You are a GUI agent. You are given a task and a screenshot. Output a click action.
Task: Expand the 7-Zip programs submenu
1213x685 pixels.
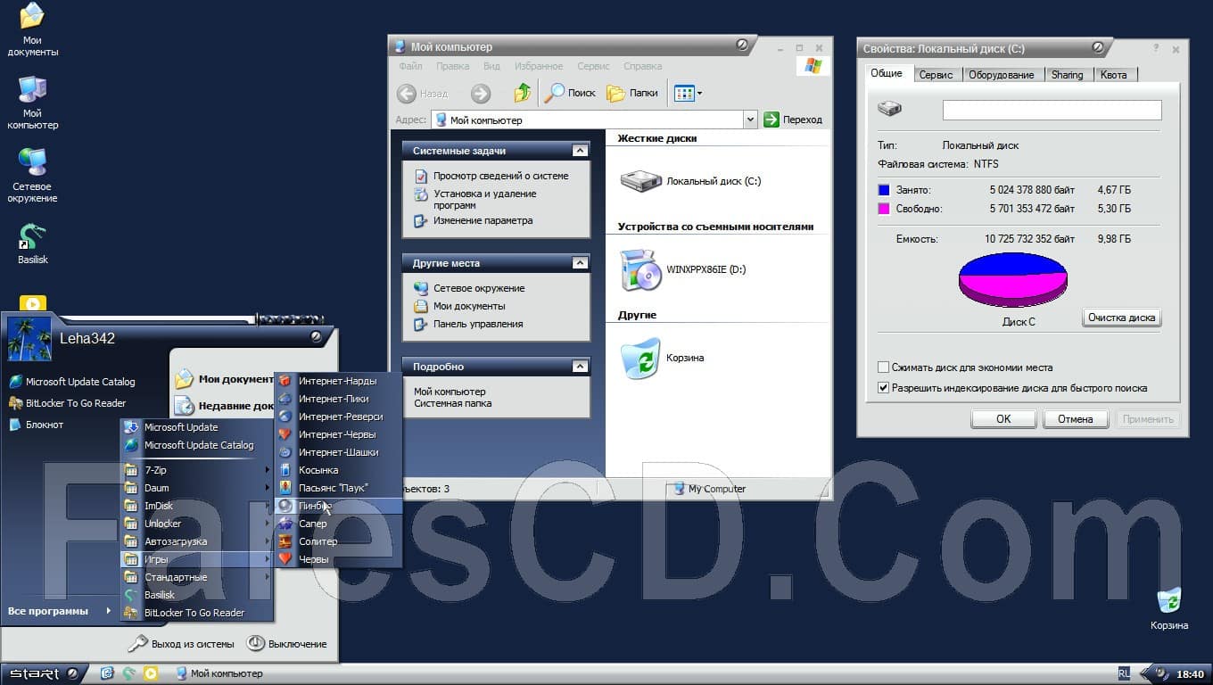196,470
